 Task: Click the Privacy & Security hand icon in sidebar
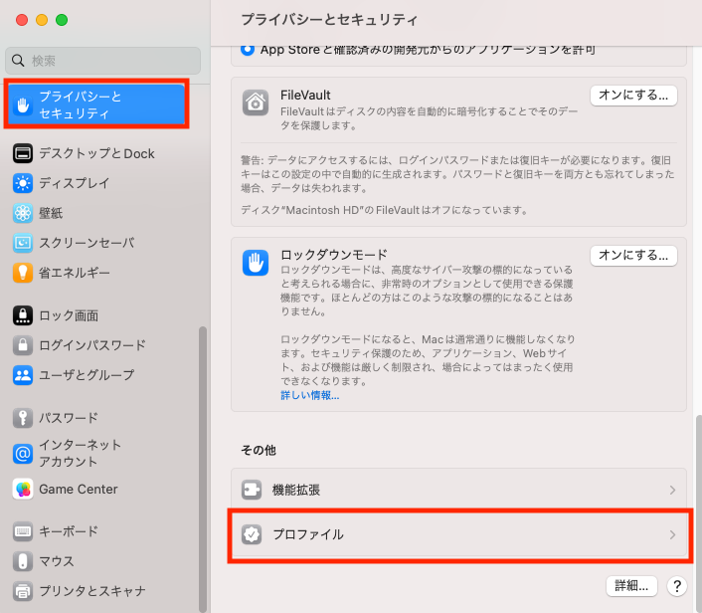tap(23, 104)
